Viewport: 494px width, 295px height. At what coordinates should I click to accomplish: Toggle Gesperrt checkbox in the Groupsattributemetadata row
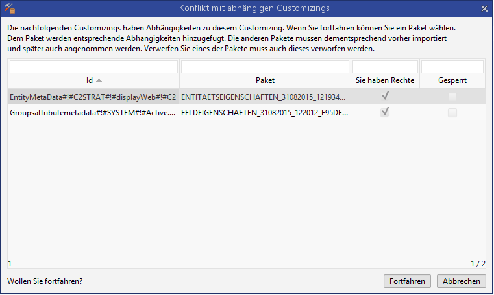click(x=452, y=112)
